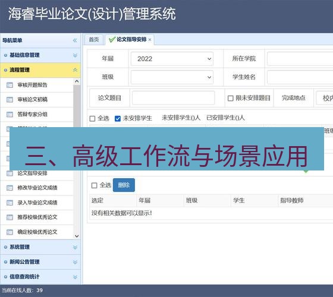Click the green check icon on tab
Image resolution: width=333 pixels, height=297 pixels.
click(x=112, y=39)
